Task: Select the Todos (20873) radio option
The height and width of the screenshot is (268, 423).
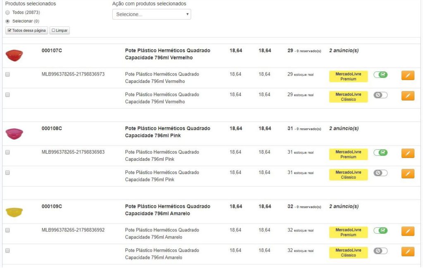Action: coord(7,12)
